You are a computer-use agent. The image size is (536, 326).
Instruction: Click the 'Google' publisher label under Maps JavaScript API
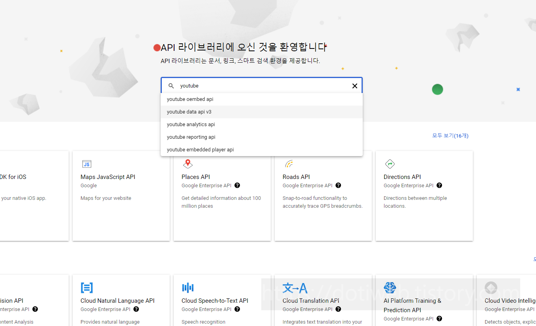pos(89,186)
